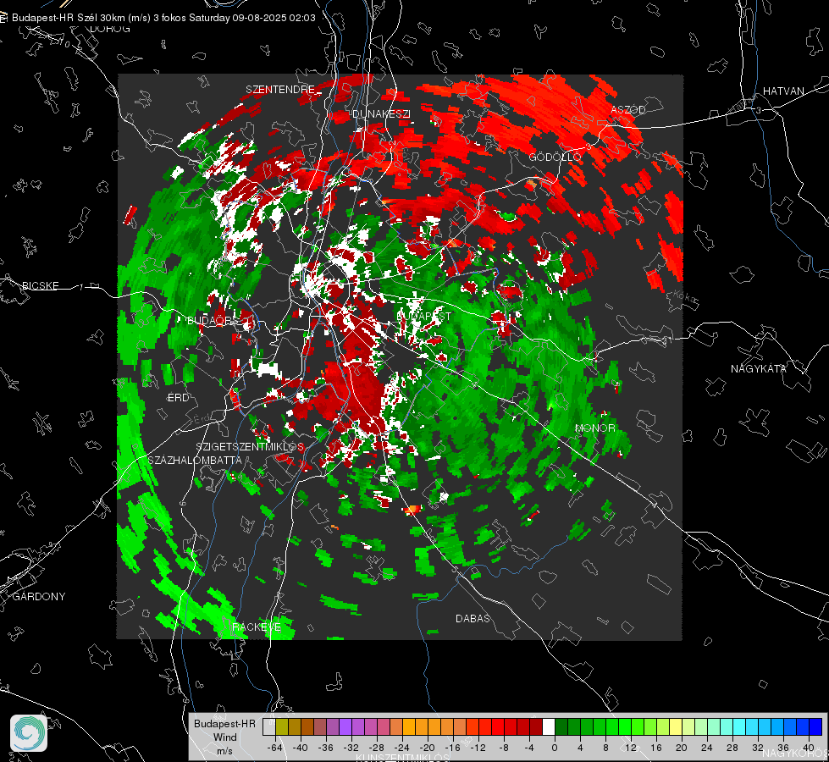The height and width of the screenshot is (762, 829).
Task: Click the HATVAN town label
Action: click(783, 91)
